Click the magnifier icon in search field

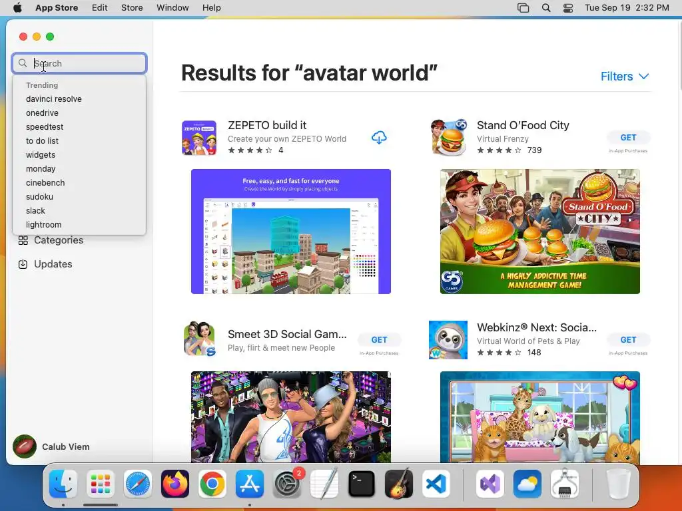[x=23, y=63]
